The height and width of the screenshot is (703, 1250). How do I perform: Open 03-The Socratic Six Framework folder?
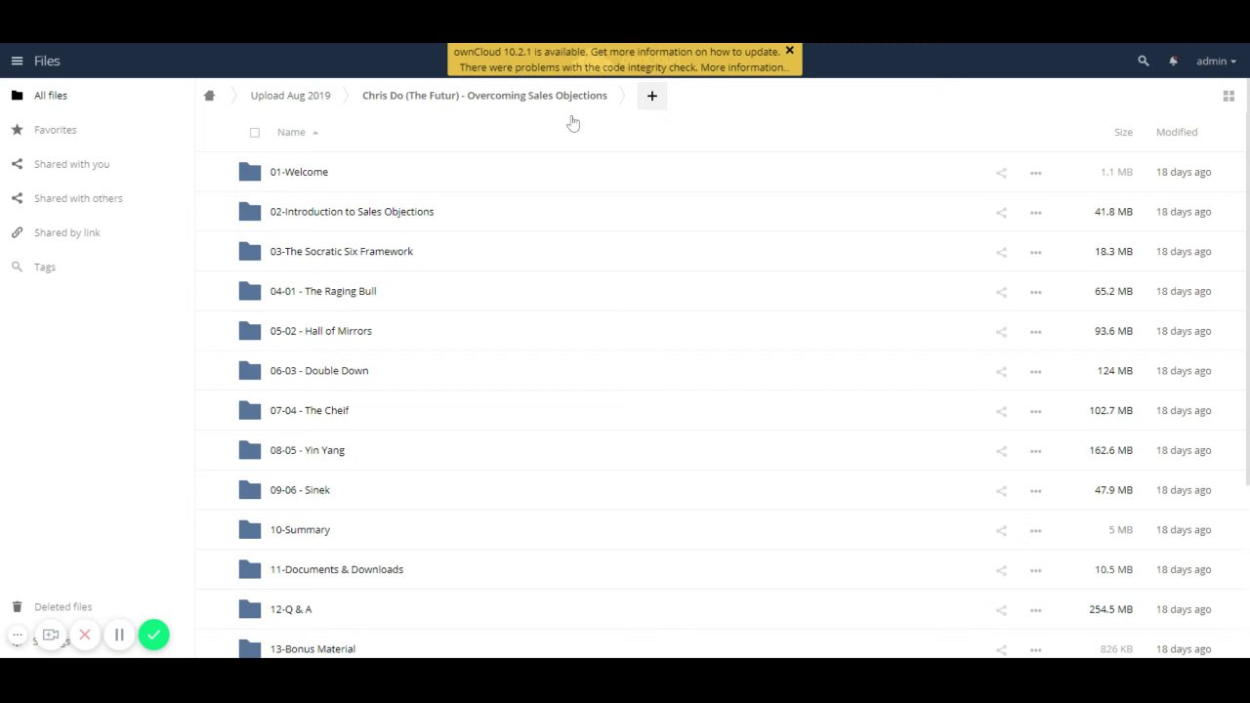tap(341, 252)
